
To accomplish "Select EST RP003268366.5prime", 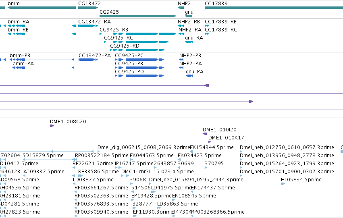I will coord(218,212).
